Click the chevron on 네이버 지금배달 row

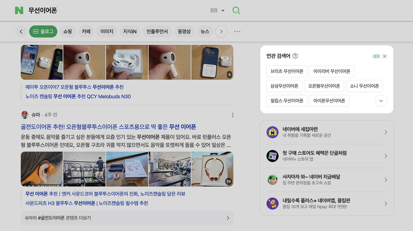point(386,180)
